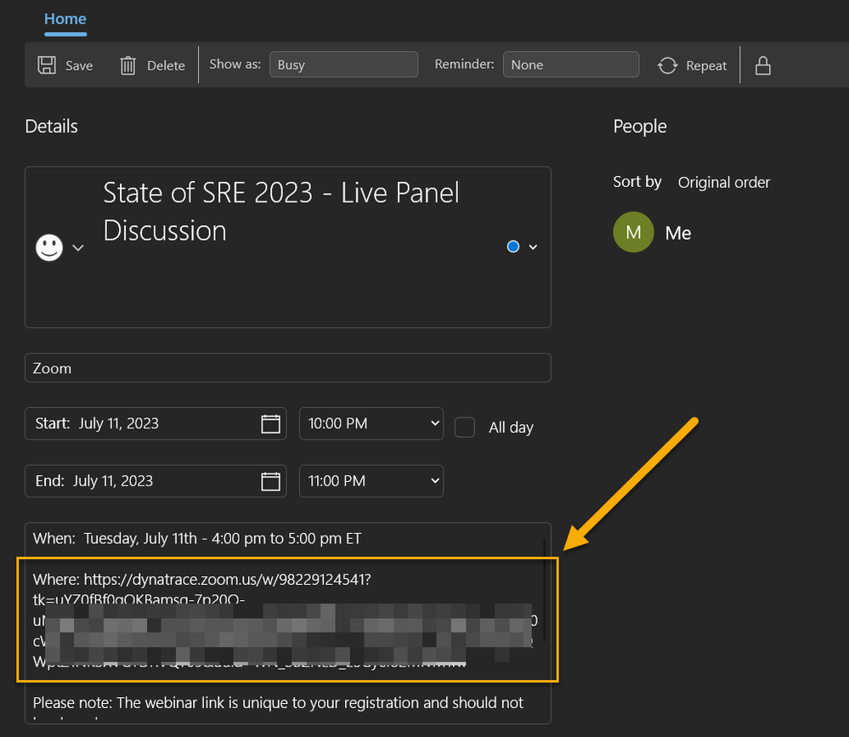The height and width of the screenshot is (737, 849).
Task: Click the Save label in toolbar
Action: pos(79,65)
